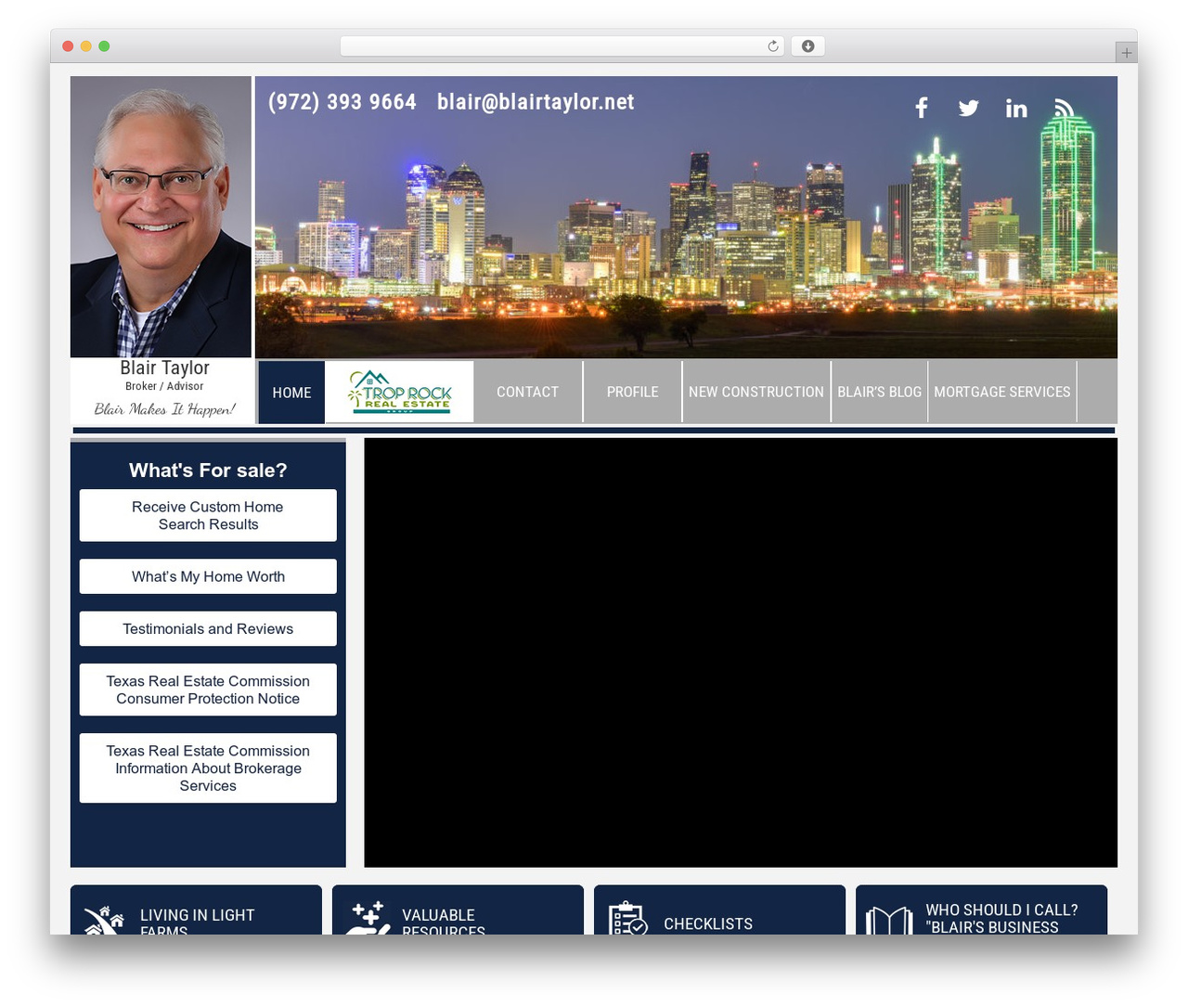Open the NEW CONSTRUCTION menu item

tap(756, 392)
